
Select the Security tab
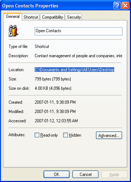point(74,17)
